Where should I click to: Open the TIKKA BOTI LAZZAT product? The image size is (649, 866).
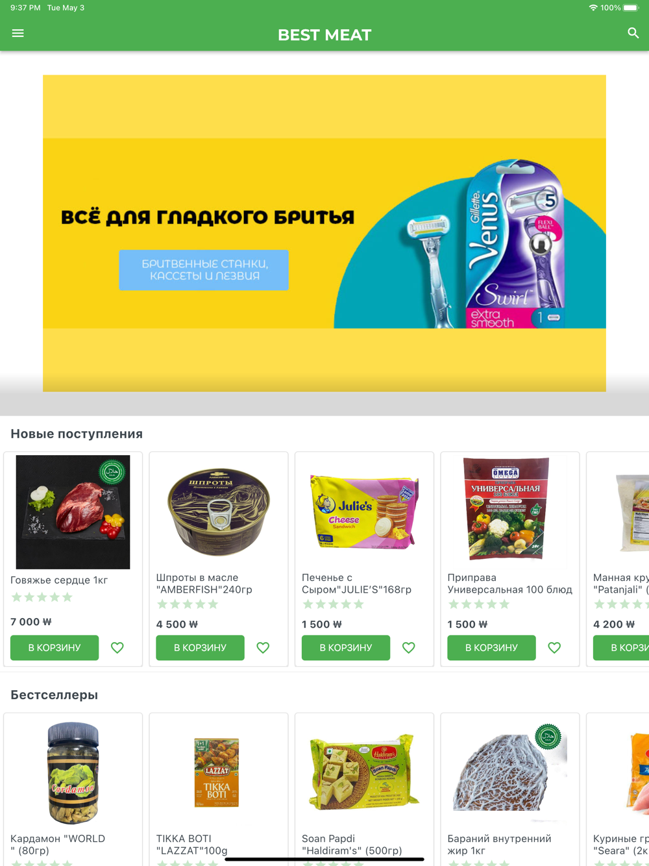217,773
